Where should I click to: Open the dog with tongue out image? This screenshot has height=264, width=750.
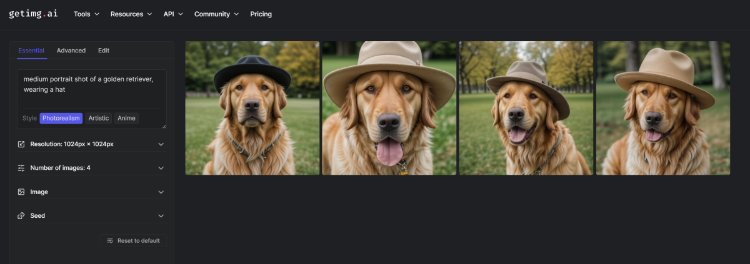tap(389, 108)
